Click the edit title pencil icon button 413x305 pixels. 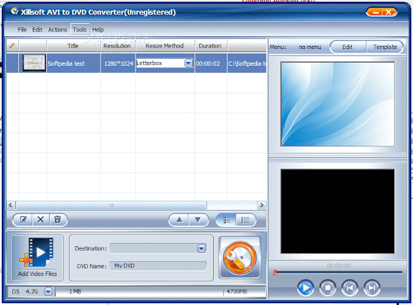pos(23,219)
